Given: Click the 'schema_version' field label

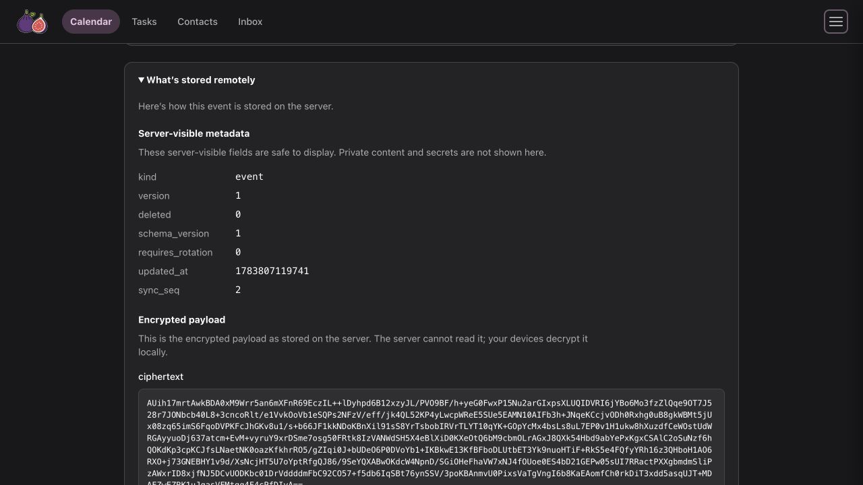Looking at the screenshot, I should [x=173, y=234].
